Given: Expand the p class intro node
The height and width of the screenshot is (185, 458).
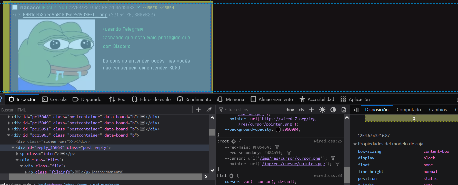Looking at the screenshot, I should coord(17,154).
